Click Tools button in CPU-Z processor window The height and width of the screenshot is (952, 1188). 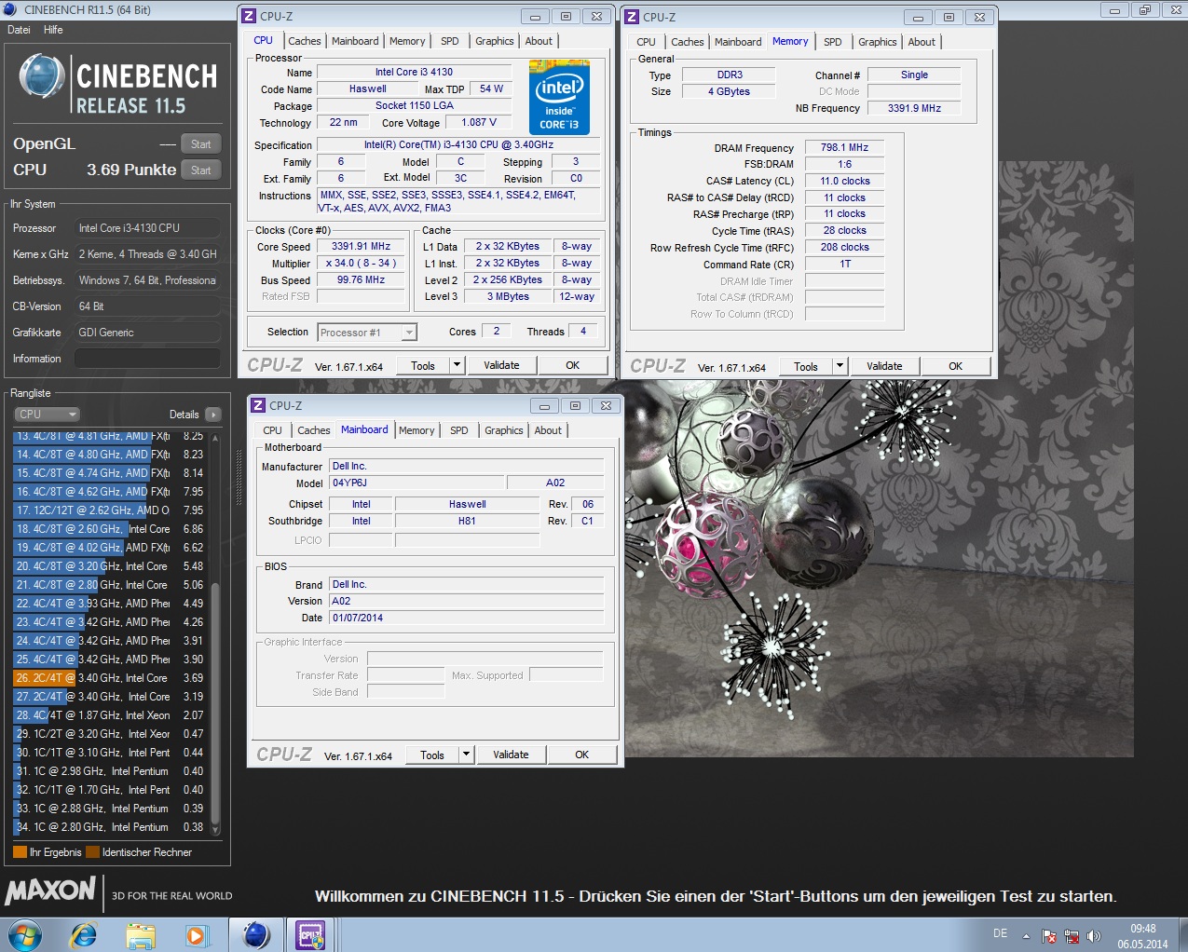pos(423,366)
